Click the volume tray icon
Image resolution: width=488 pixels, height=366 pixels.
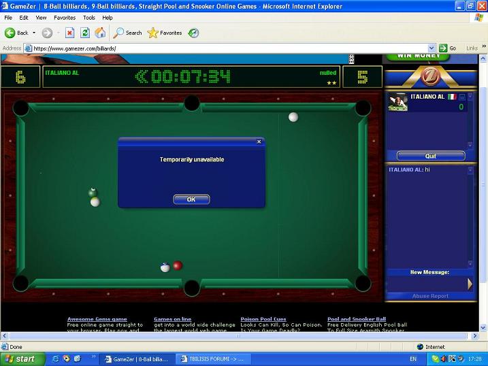(x=444, y=359)
